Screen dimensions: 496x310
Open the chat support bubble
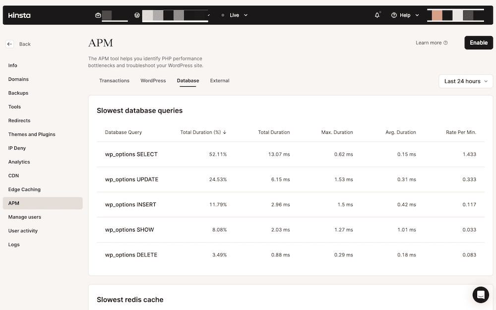click(481, 295)
